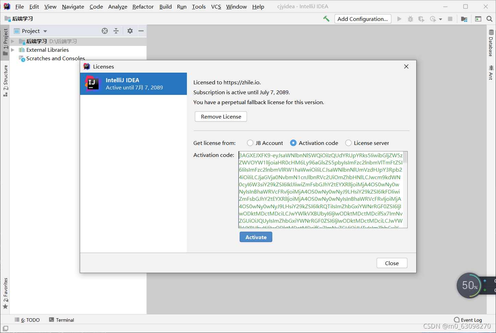This screenshot has width=496, height=333.
Task: Close the Licenses dialog with X
Action: (406, 66)
